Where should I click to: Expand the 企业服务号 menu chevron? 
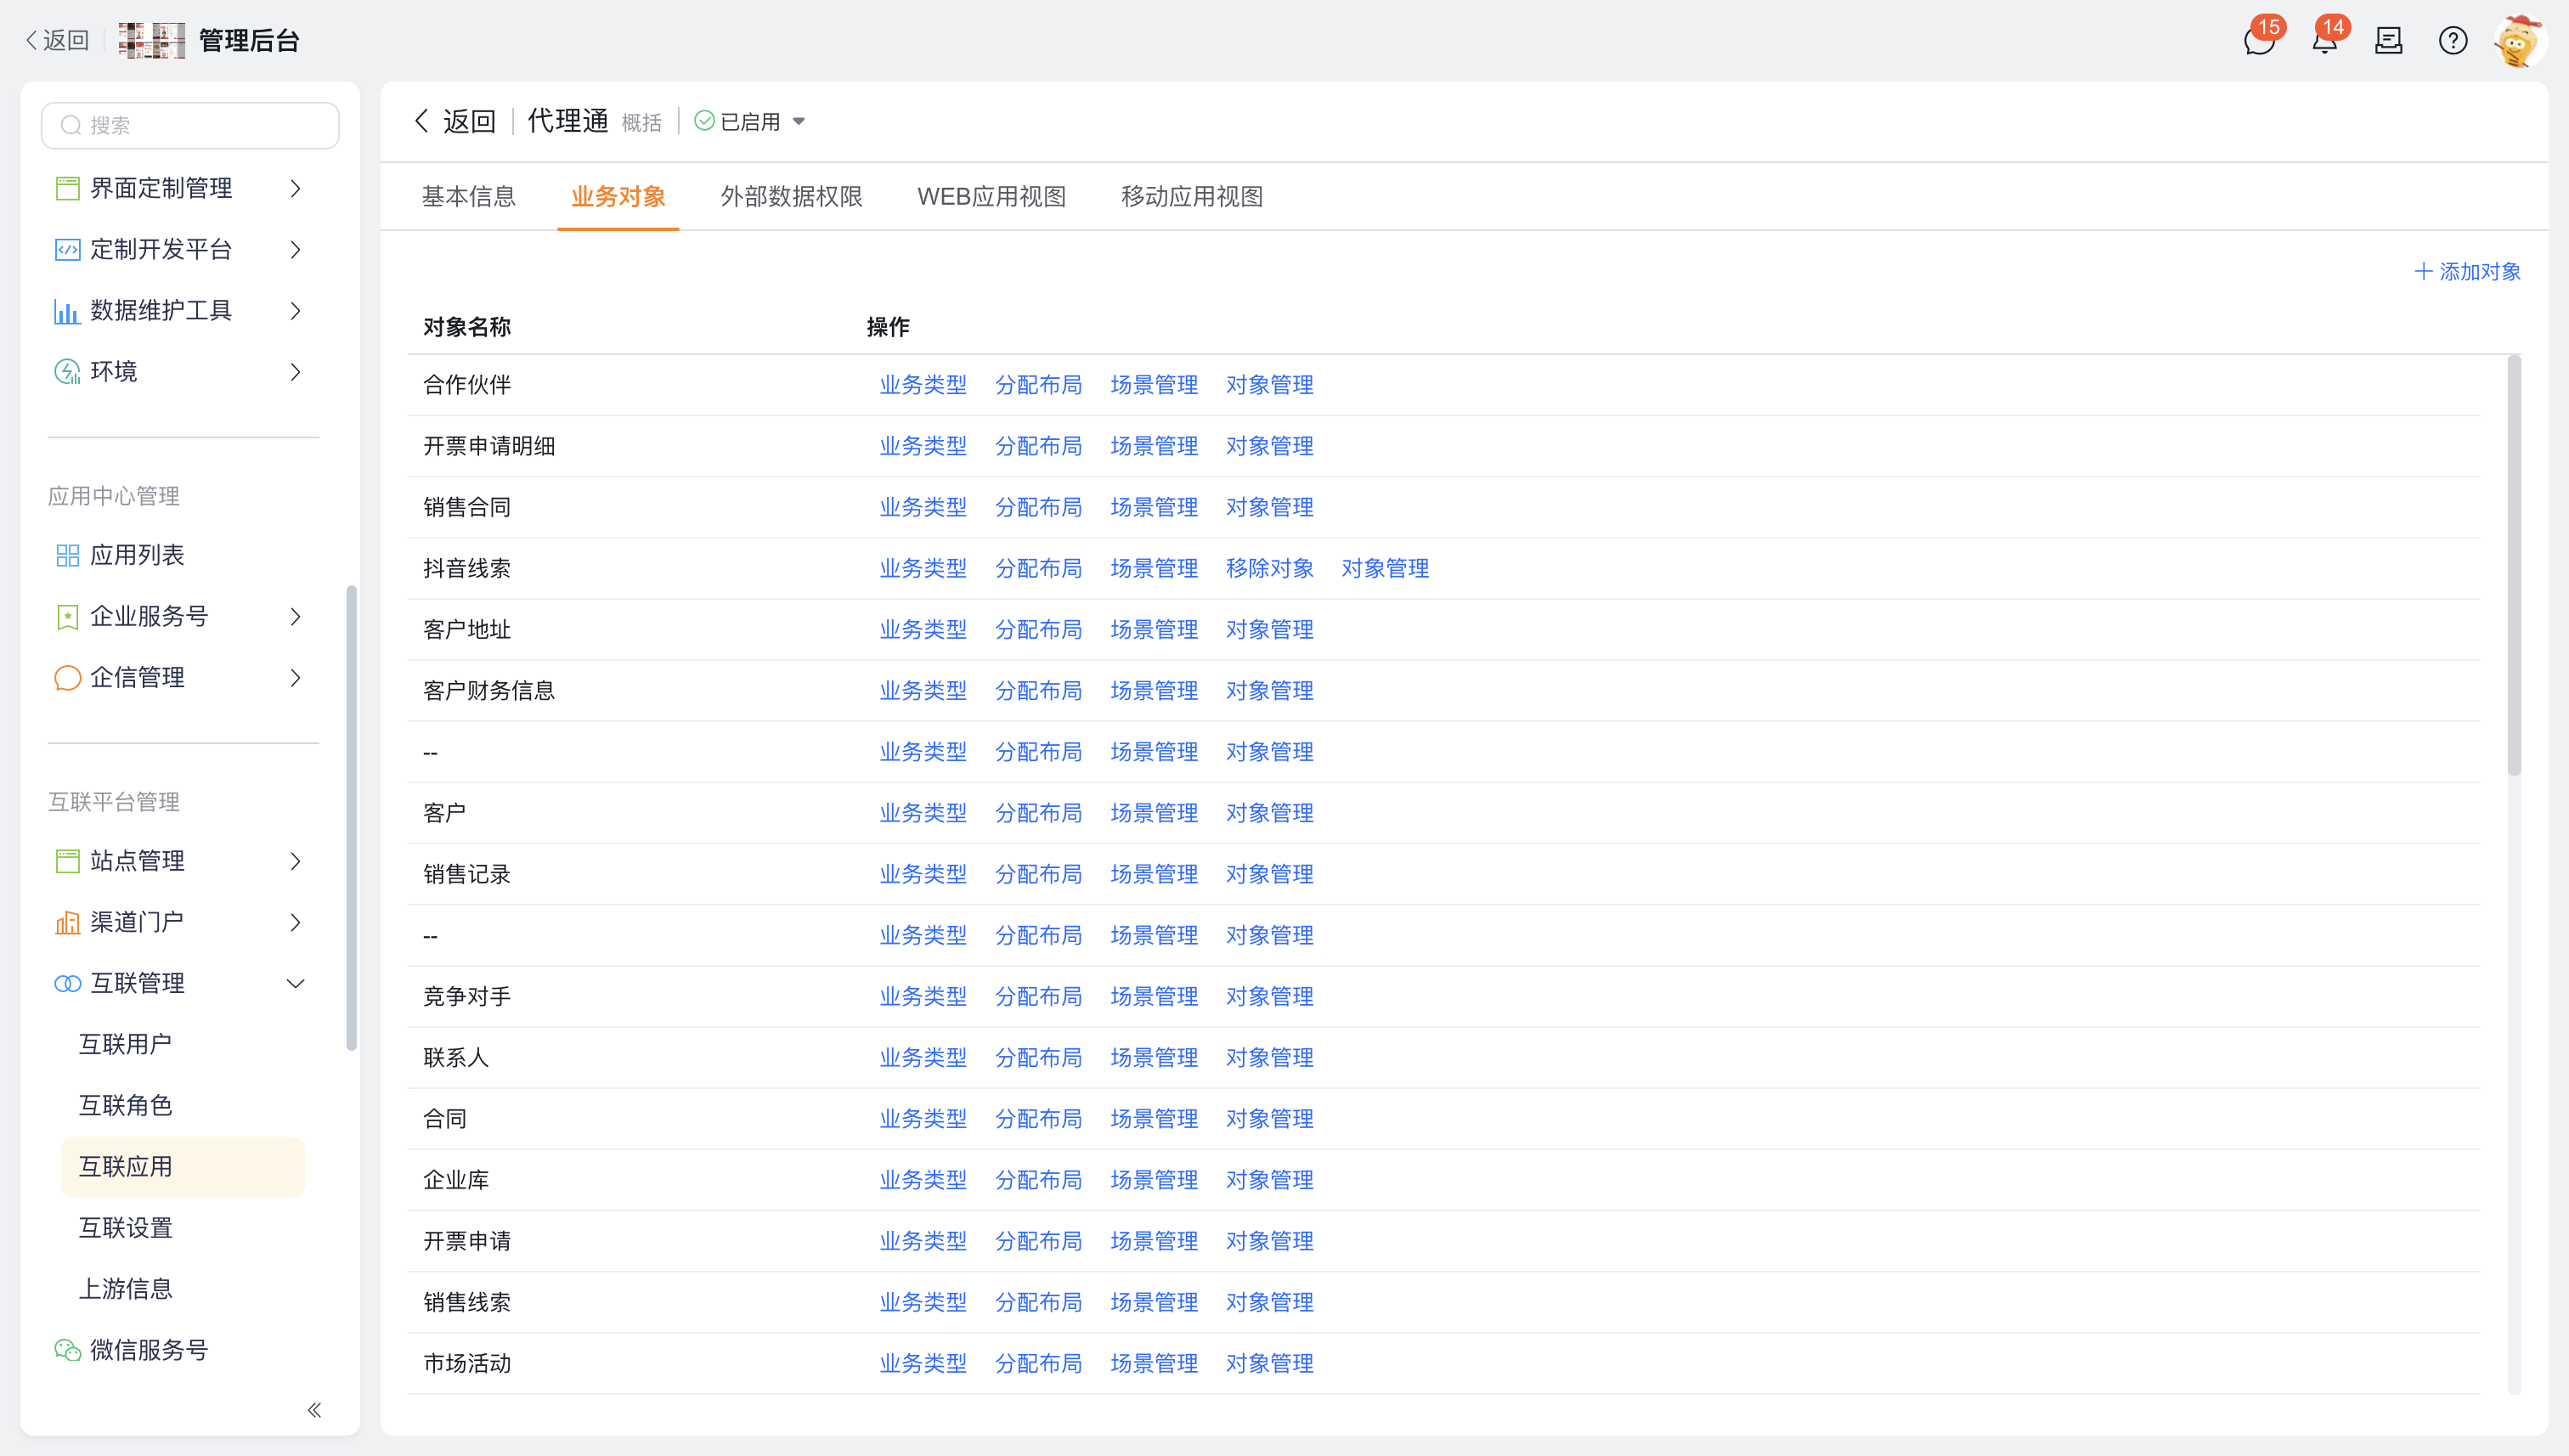(x=295, y=617)
